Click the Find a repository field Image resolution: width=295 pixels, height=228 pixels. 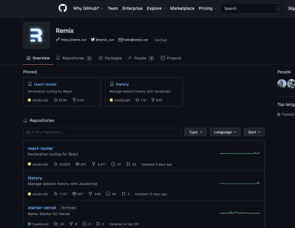102,132
